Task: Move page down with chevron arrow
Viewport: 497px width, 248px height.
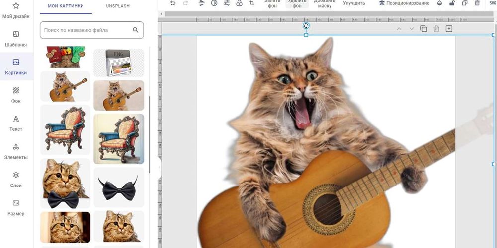Action: 411,29
